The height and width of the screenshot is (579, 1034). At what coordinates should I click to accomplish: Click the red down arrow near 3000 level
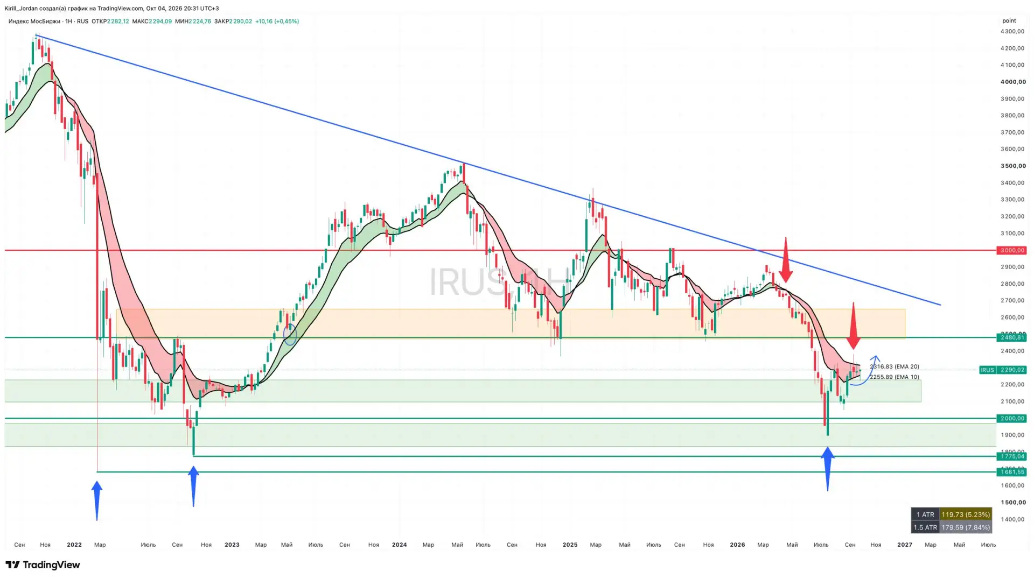(786, 260)
